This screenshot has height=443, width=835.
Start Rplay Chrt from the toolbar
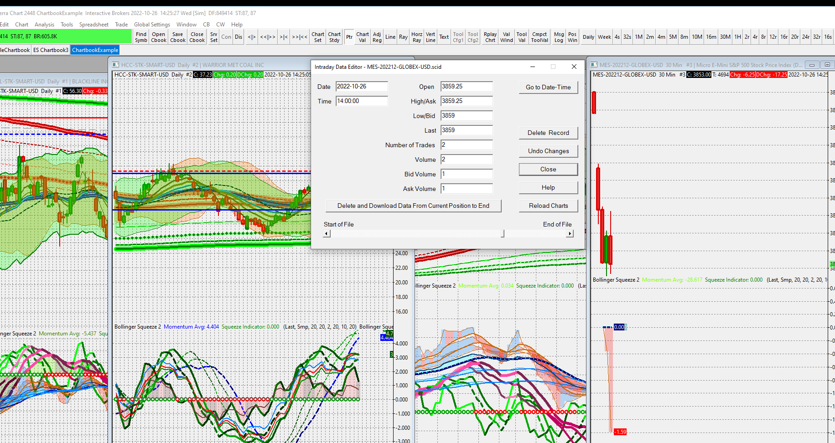point(490,37)
